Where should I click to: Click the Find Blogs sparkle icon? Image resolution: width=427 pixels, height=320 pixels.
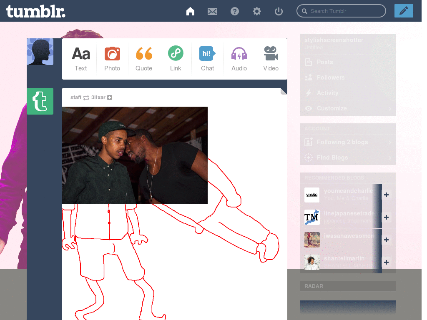(308, 157)
